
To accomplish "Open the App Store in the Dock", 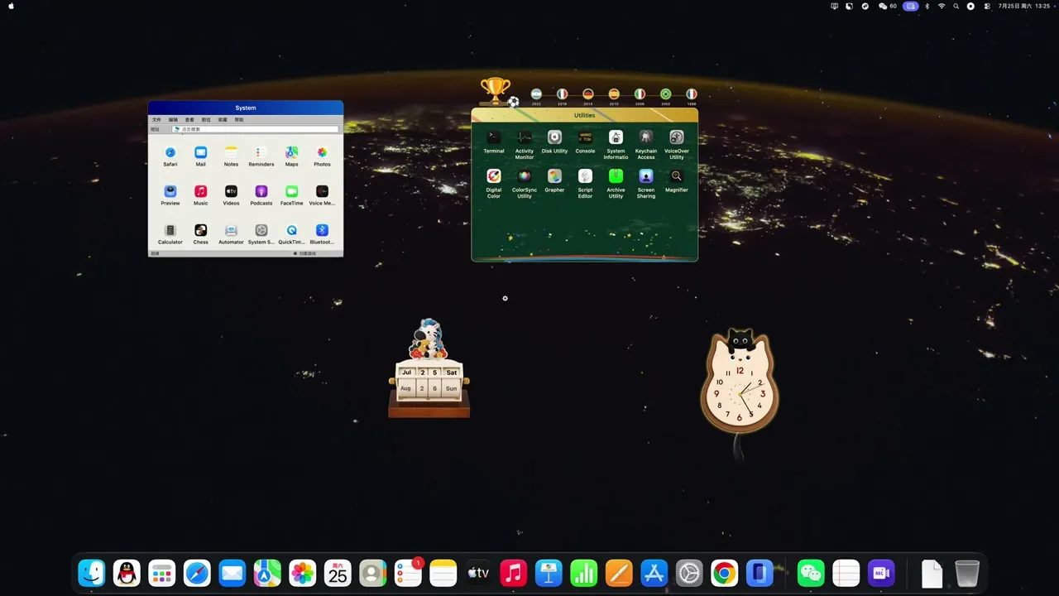I will [x=654, y=573].
